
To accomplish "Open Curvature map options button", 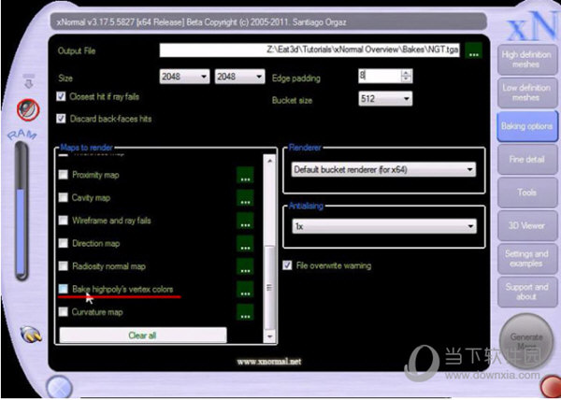I will [x=245, y=312].
